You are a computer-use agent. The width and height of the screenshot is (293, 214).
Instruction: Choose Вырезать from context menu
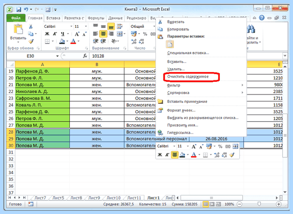click(x=176, y=22)
